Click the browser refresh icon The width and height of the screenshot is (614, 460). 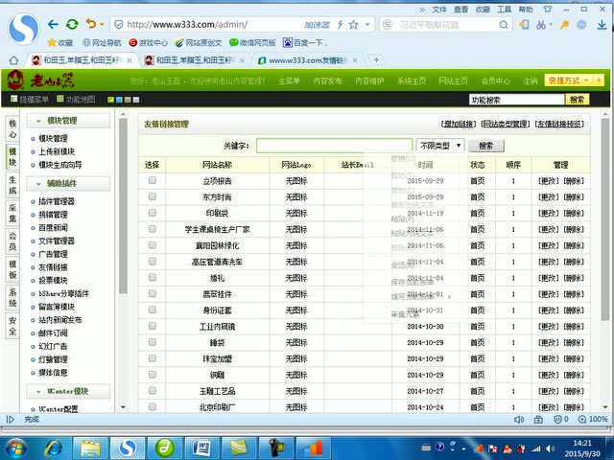point(73,23)
